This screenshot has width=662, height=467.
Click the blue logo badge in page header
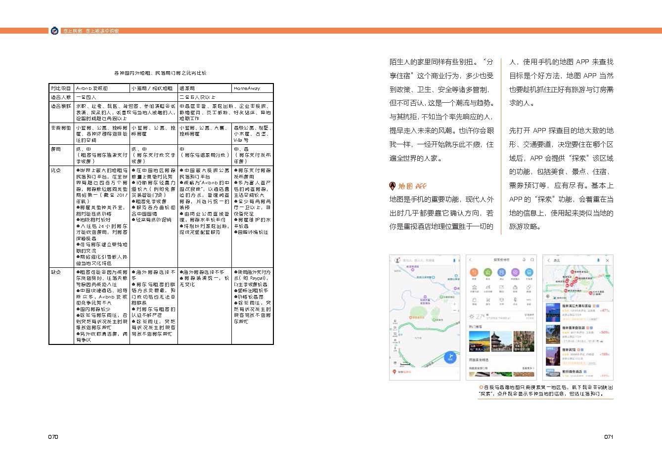click(x=55, y=31)
